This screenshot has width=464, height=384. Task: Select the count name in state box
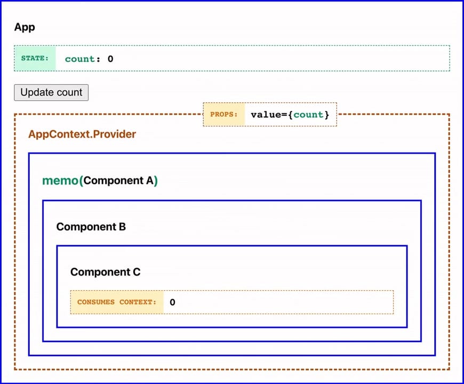coord(79,59)
